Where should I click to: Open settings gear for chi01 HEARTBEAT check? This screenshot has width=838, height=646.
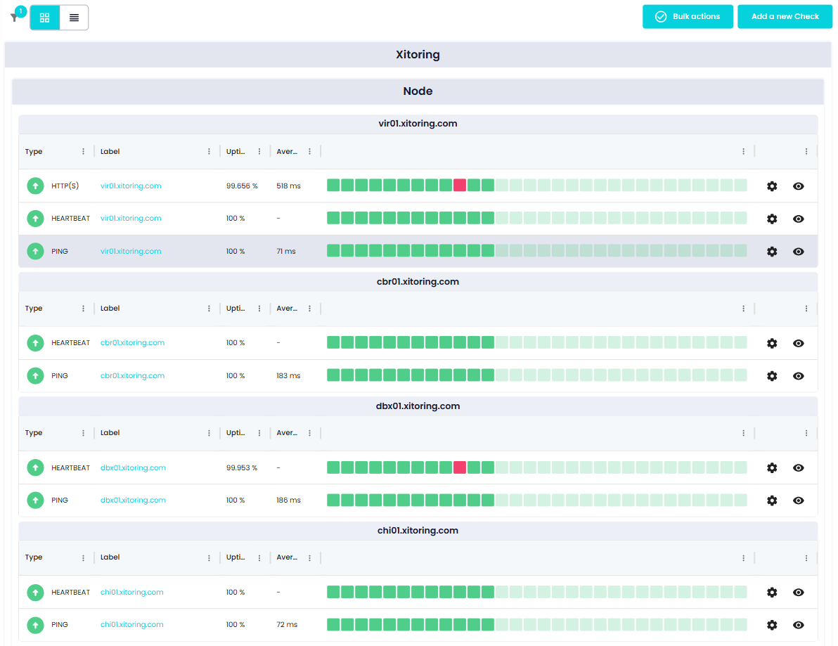pyautogui.click(x=772, y=592)
